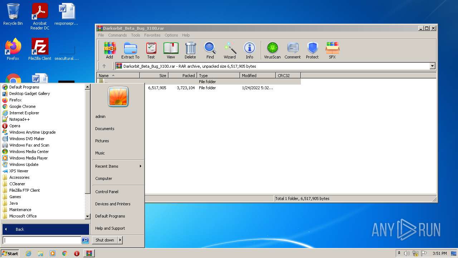
Task: Open the FileZilla Client desktop shortcut
Action: pos(40,49)
